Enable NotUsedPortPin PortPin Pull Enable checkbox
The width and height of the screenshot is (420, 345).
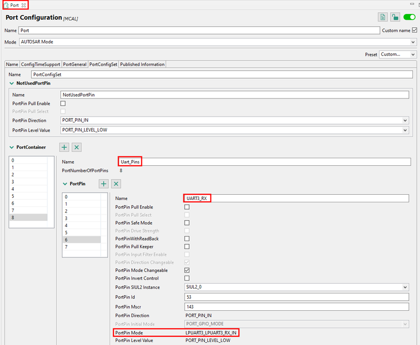pyautogui.click(x=63, y=103)
